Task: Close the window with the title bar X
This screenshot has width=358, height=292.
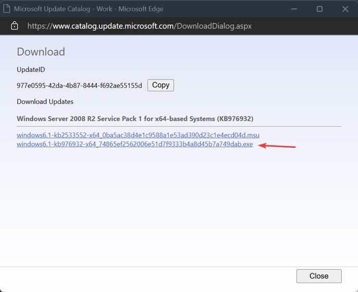Action: (x=345, y=9)
